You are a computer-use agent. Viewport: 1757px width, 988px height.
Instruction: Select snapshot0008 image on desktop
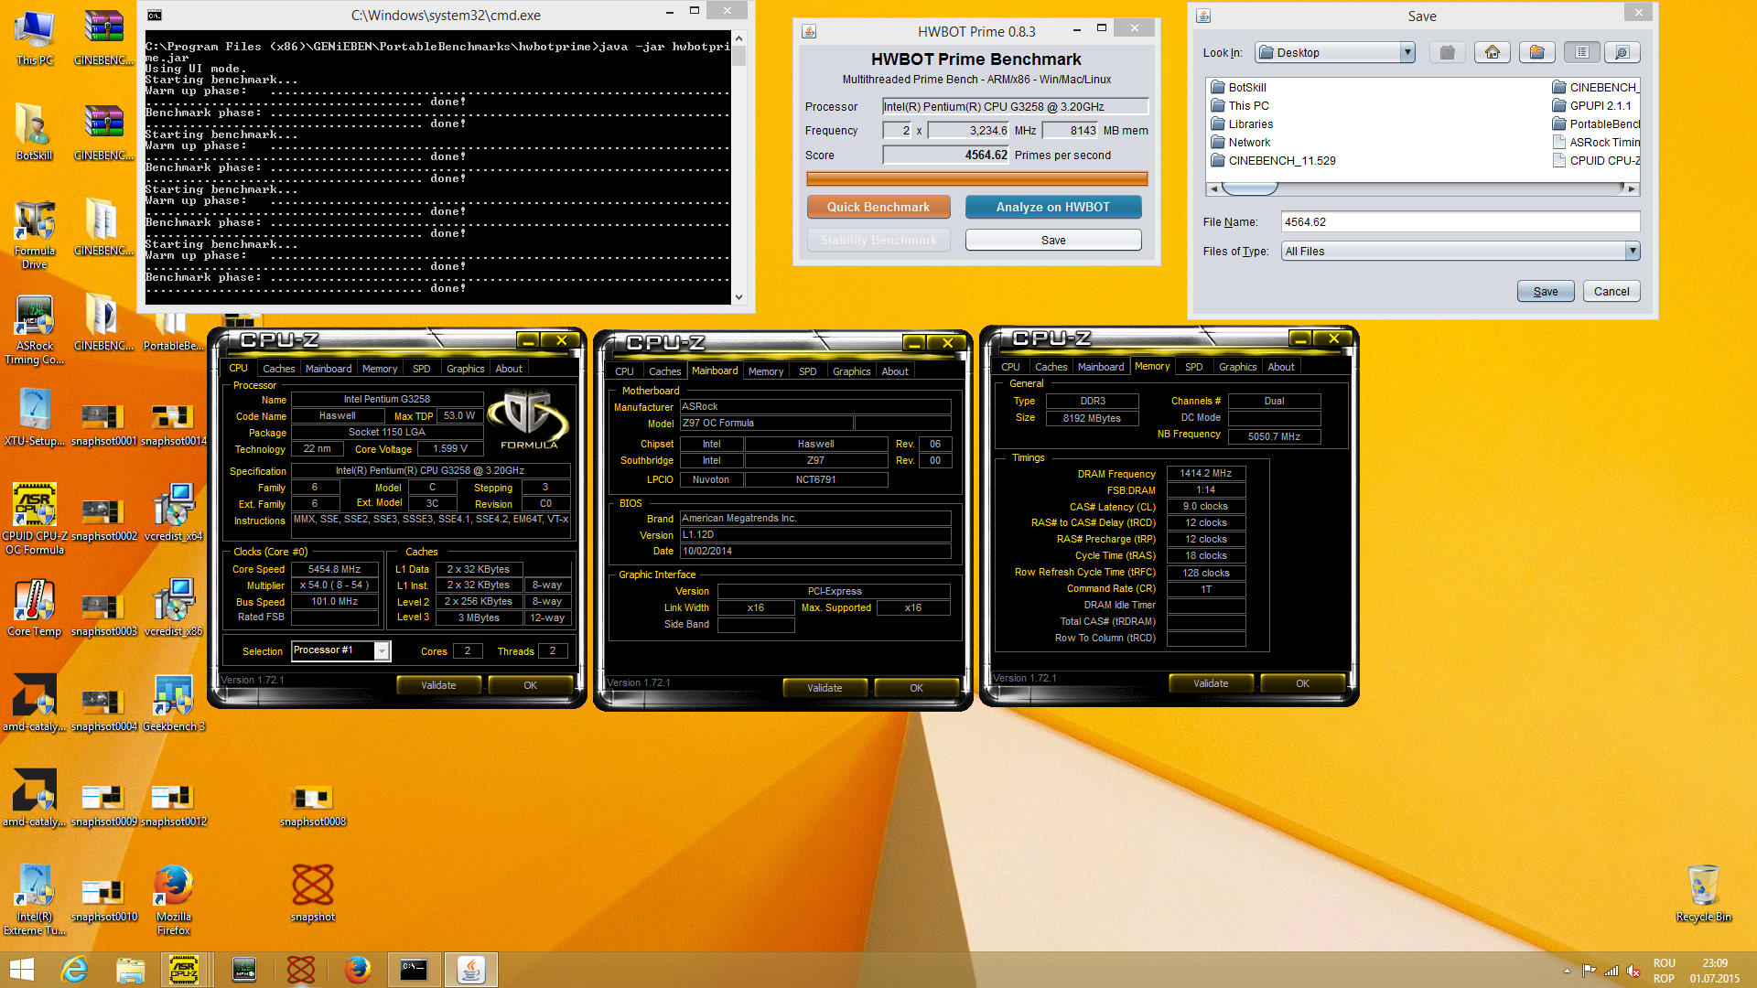click(x=313, y=806)
